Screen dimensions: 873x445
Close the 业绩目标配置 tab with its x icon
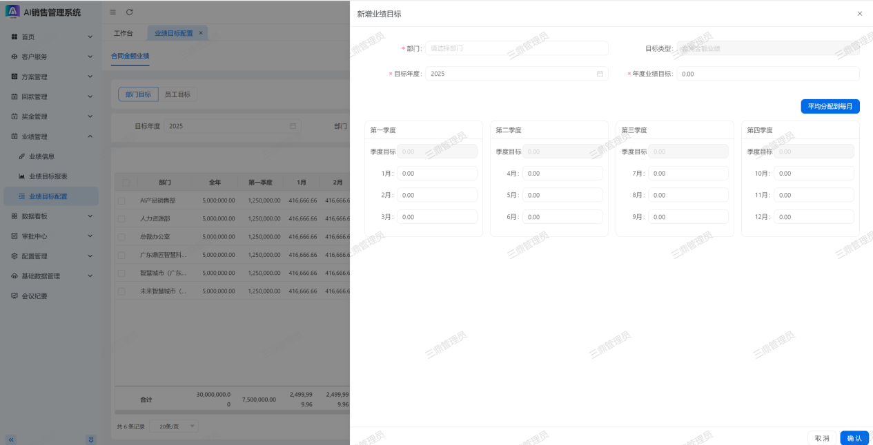201,33
